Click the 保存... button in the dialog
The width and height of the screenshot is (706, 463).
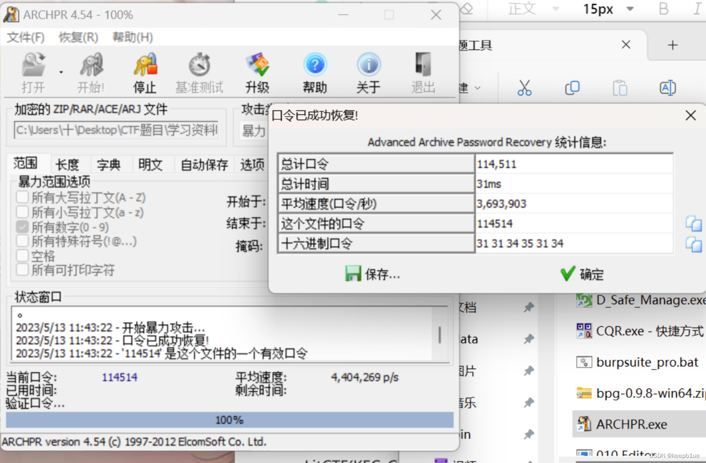[x=372, y=274]
